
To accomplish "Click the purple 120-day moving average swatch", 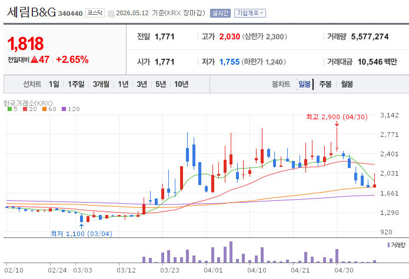I will [64, 109].
